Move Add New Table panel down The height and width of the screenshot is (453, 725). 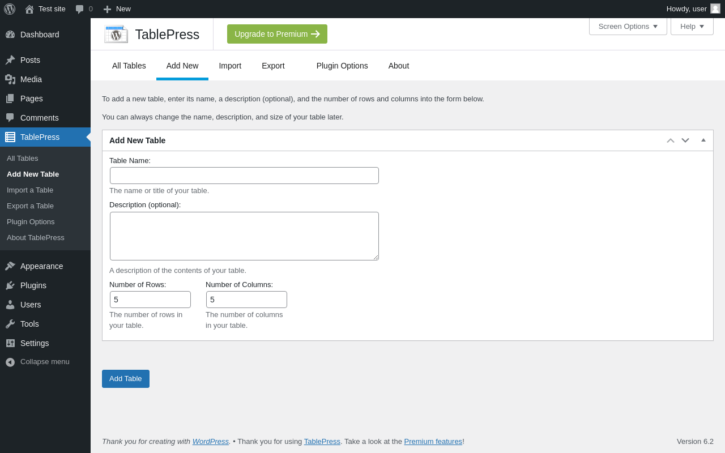pyautogui.click(x=685, y=140)
